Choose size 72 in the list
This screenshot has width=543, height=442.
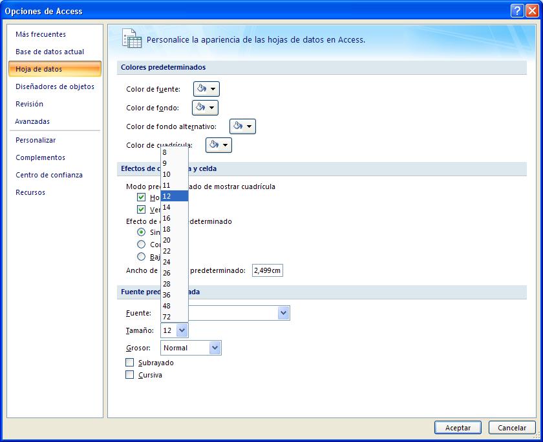[175, 317]
